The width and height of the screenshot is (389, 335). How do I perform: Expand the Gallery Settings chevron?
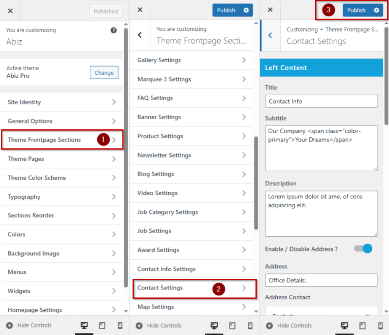point(244,60)
